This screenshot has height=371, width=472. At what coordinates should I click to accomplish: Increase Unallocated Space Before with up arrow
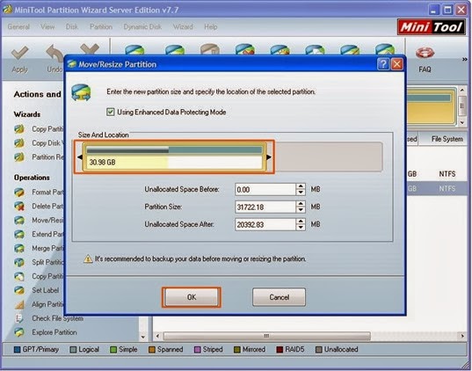(301, 186)
